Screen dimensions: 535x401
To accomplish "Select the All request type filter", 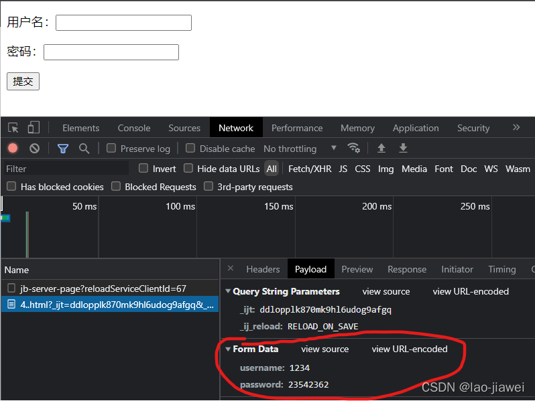I will [272, 169].
